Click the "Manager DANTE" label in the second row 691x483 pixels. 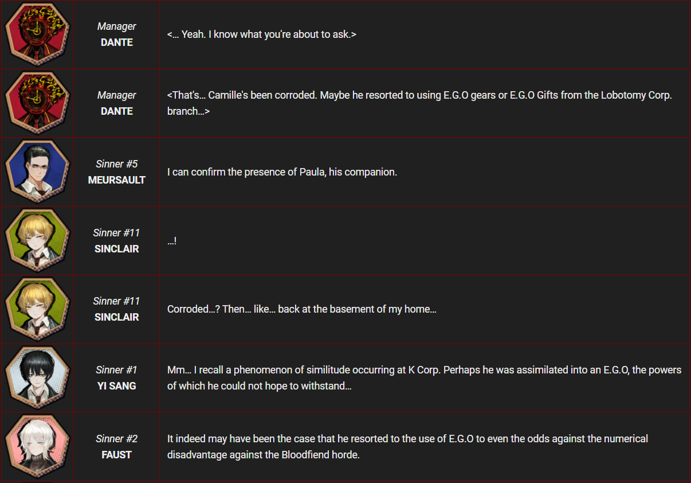(117, 103)
